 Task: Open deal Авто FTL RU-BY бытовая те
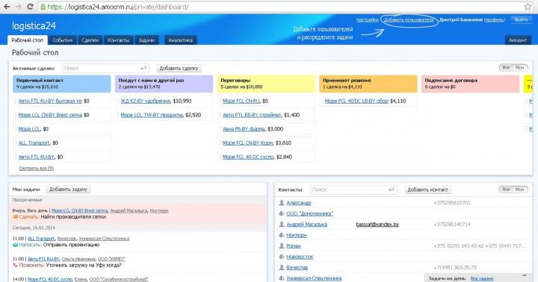50,101
